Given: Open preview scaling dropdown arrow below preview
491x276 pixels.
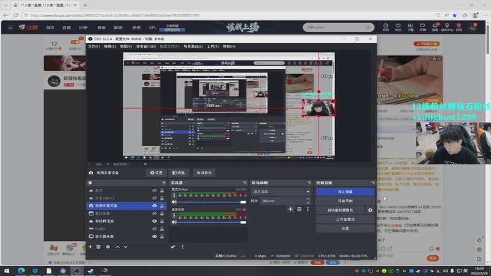Looking at the screenshot, I should click(x=145, y=164).
